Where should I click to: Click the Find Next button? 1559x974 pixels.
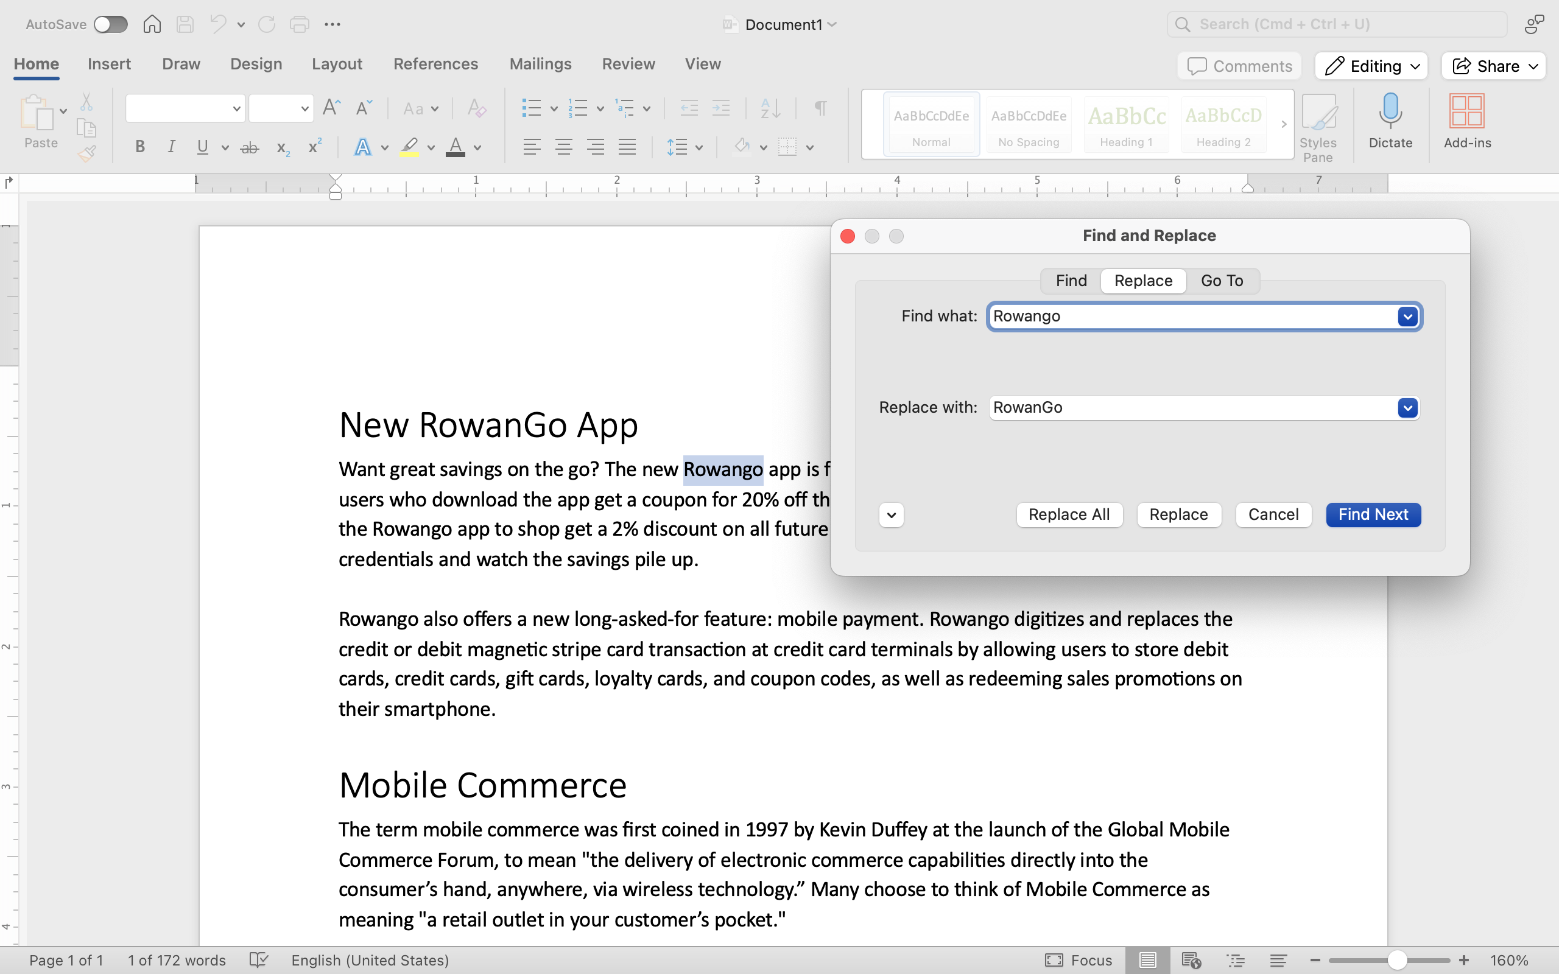coord(1373,515)
